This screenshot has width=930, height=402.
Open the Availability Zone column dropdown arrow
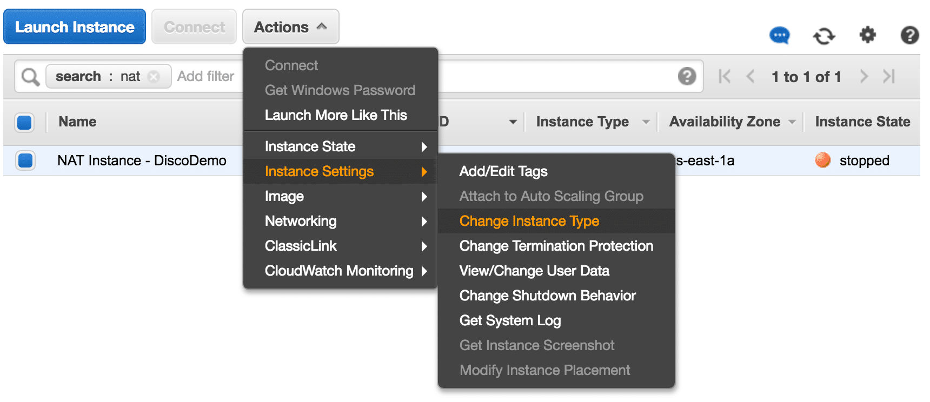792,122
